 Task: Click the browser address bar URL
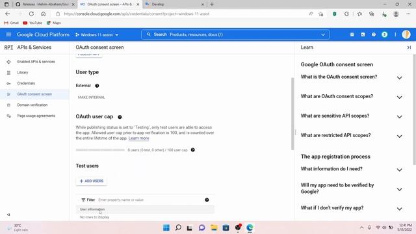(136, 14)
